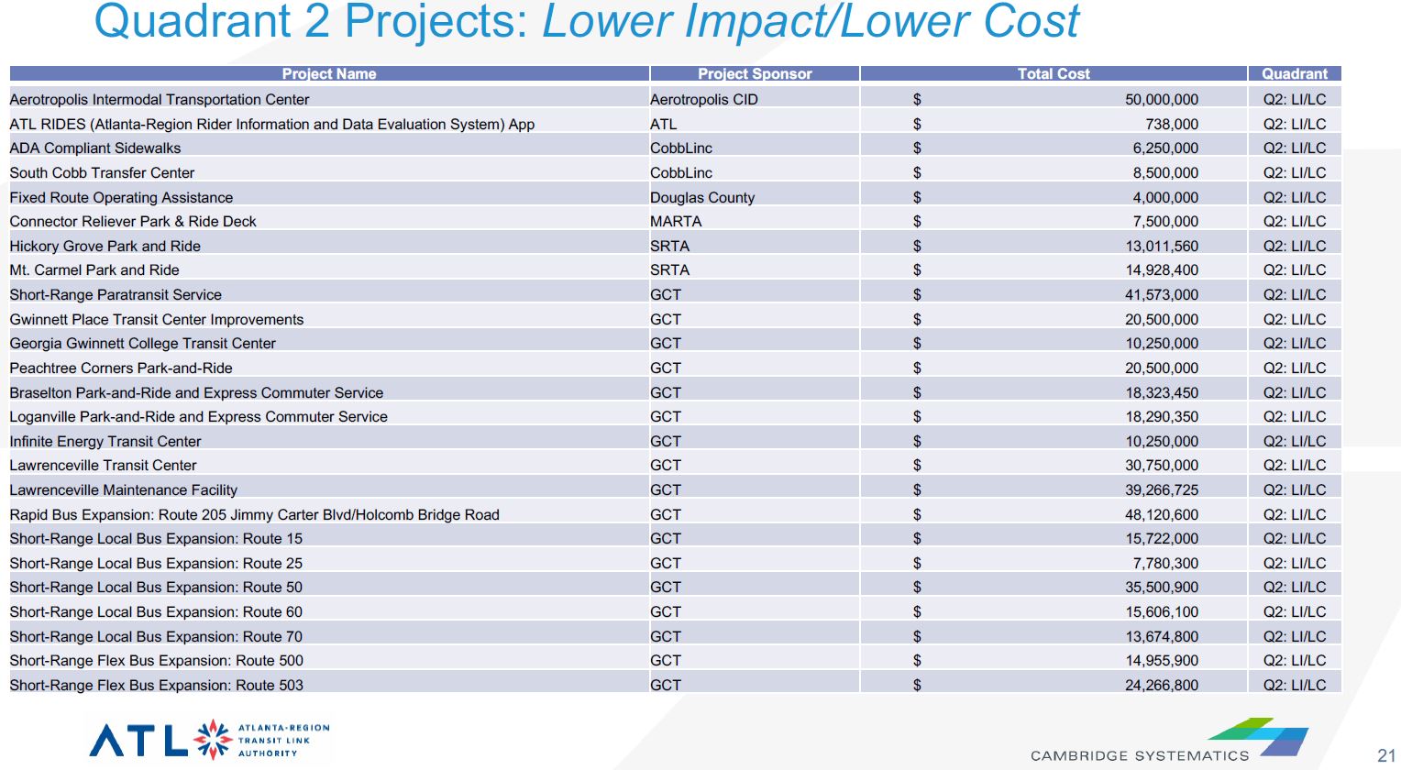This screenshot has width=1401, height=770.
Task: Click the ATL Atlanta-Region Transit Link Authority logo
Action: tap(209, 740)
